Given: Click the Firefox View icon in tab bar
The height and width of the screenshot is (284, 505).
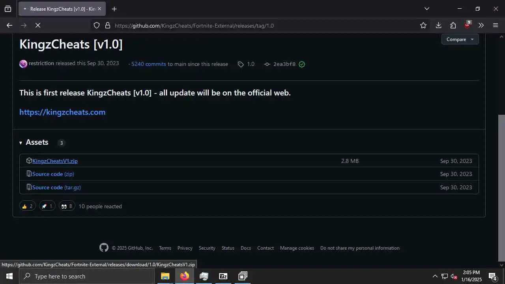Looking at the screenshot, I should click(8, 9).
